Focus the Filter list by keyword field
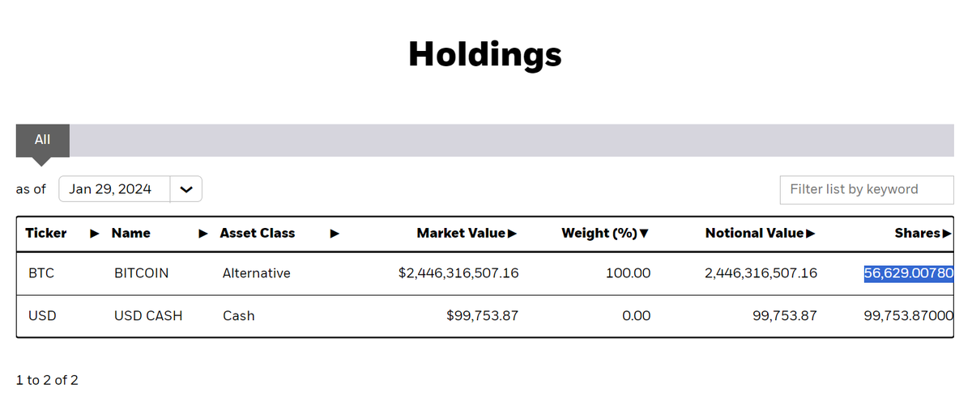This screenshot has height=405, width=972. click(867, 189)
